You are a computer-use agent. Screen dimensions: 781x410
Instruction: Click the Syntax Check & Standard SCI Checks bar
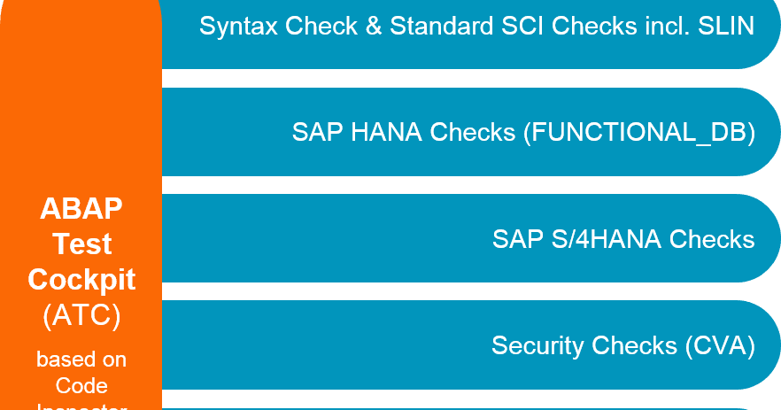click(x=471, y=34)
